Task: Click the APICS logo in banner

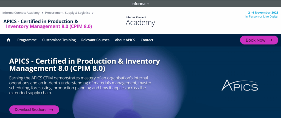Action: [x=240, y=85]
